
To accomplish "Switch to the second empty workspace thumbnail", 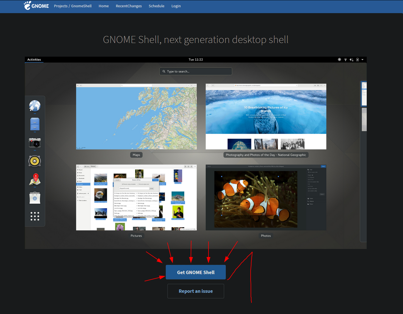I will (364, 119).
